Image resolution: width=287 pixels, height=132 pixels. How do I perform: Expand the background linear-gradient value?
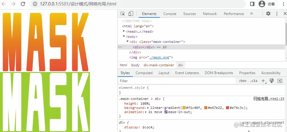[148, 108]
